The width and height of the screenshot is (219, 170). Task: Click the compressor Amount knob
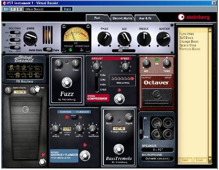(97, 66)
